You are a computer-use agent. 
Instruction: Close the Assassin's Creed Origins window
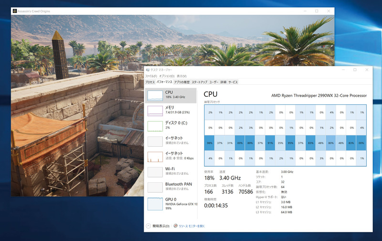pos(329,11)
